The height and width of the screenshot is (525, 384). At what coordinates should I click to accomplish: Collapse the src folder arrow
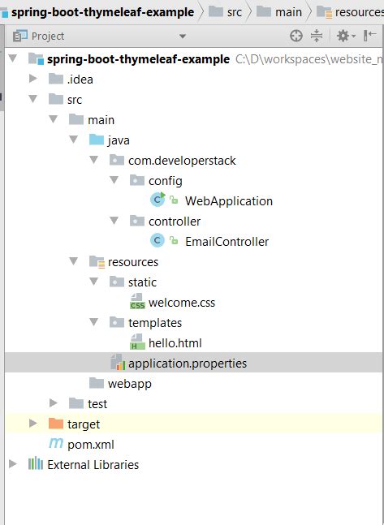point(33,99)
